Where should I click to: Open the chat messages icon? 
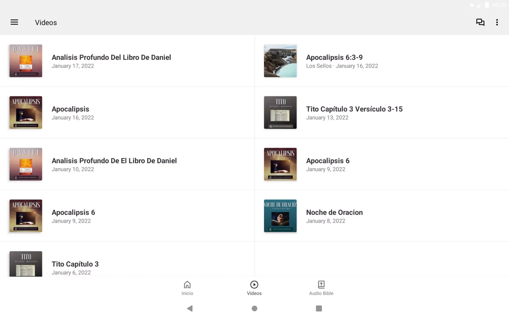tap(480, 22)
